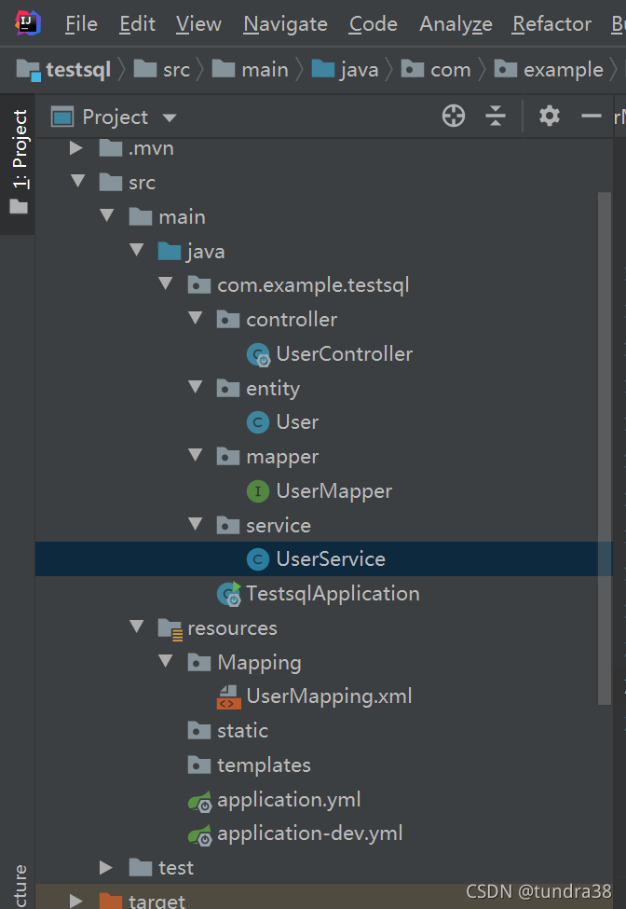The image size is (626, 909).
Task: Open the Code menu
Action: pyautogui.click(x=374, y=23)
